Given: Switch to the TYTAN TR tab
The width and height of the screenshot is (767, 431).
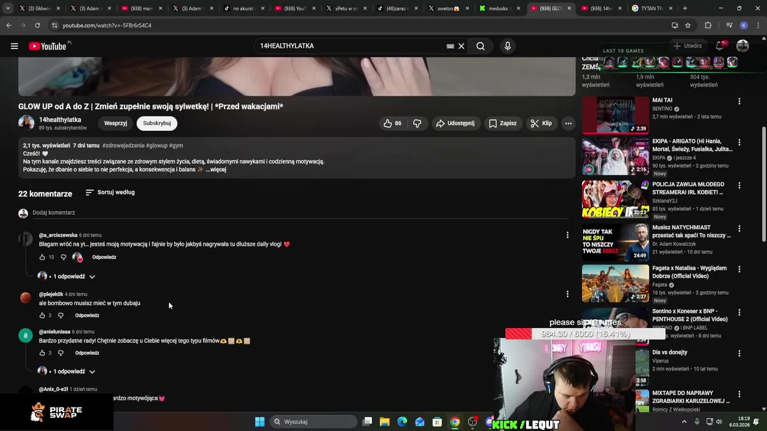Looking at the screenshot, I should (651, 8).
